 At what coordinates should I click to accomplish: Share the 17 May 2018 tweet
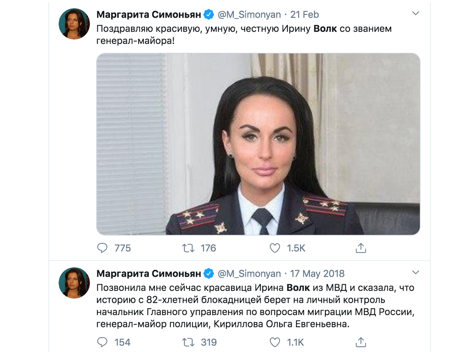coord(361,342)
